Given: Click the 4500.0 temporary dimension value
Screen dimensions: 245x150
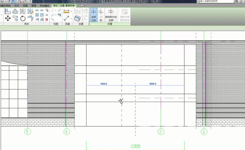Looking at the screenshot, I should [x=103, y=84].
